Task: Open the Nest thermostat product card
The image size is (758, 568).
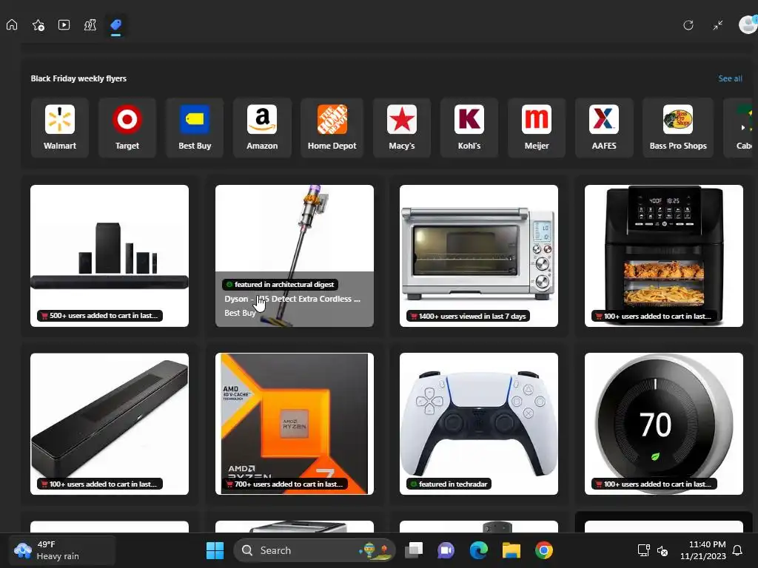Action: tap(664, 424)
